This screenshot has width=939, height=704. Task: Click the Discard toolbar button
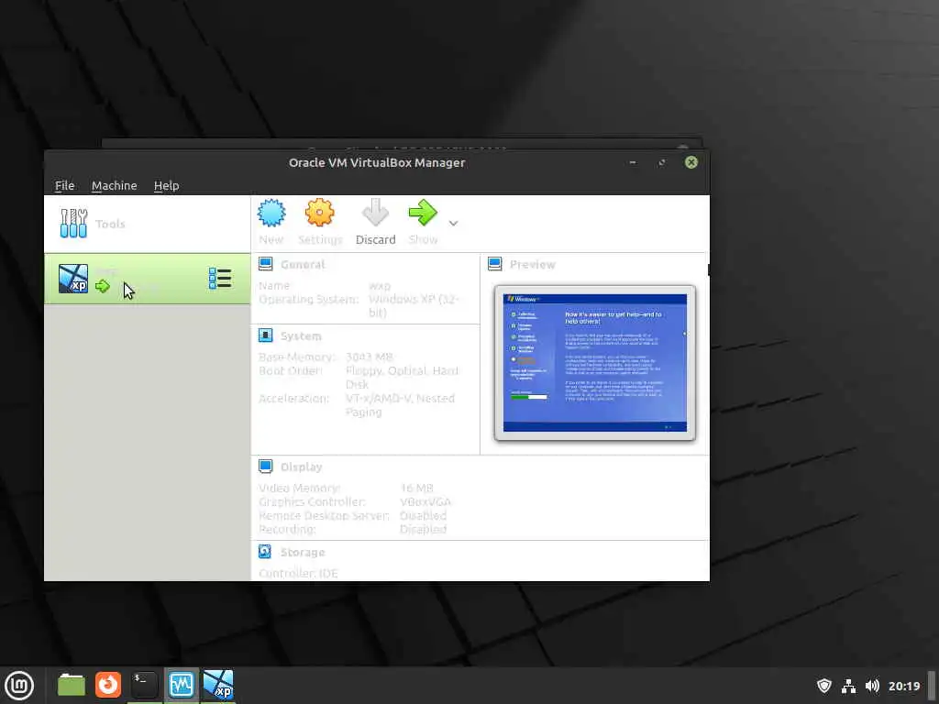(x=375, y=222)
